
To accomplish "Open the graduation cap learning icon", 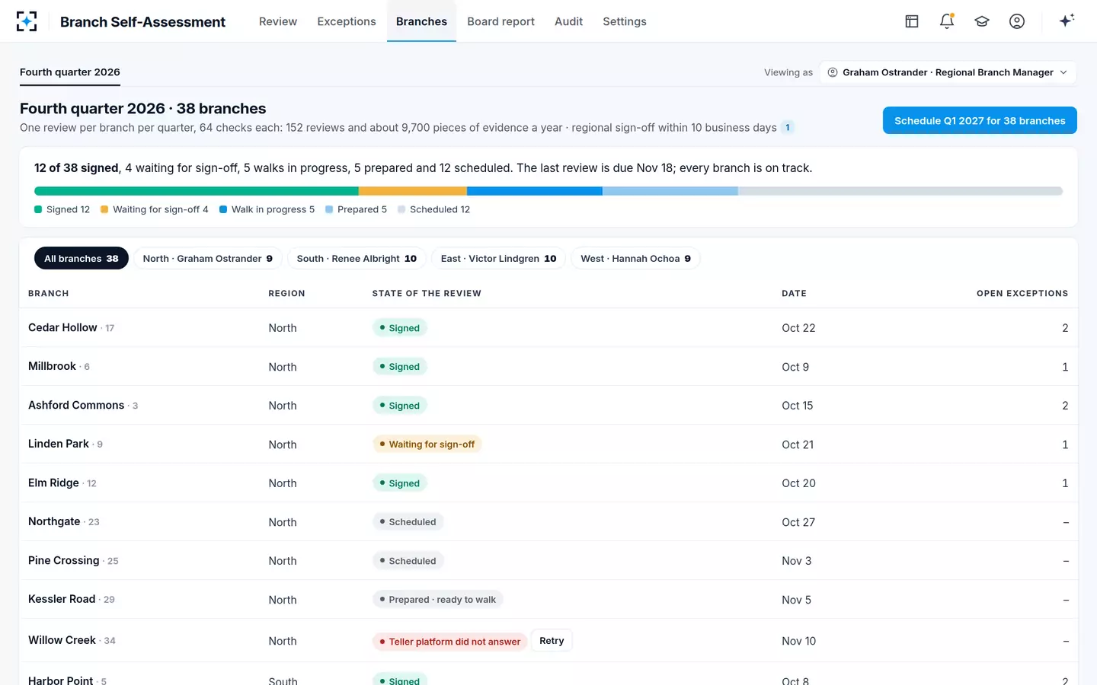I will 982,21.
